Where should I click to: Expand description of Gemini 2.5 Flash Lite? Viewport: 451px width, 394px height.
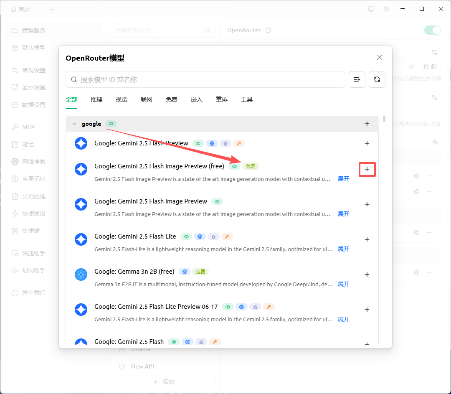343,249
